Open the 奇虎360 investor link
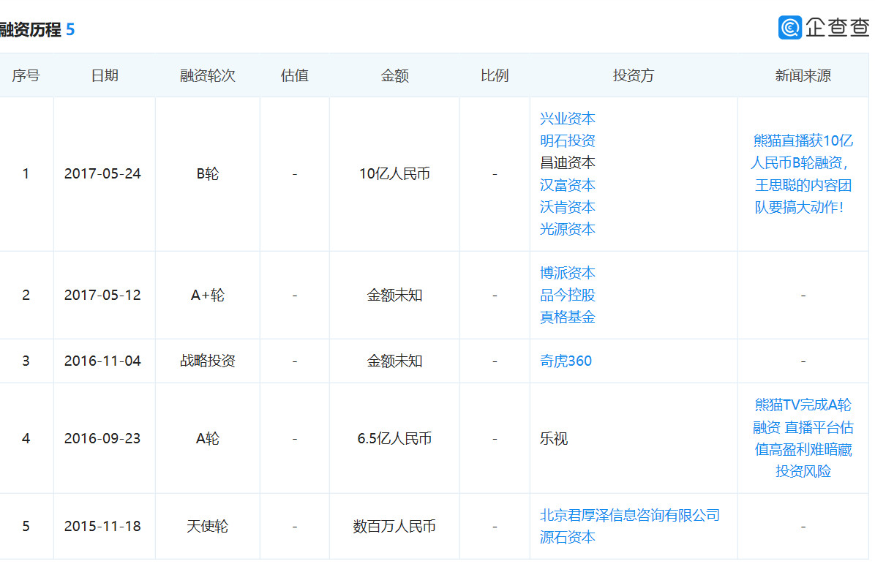 click(x=566, y=361)
